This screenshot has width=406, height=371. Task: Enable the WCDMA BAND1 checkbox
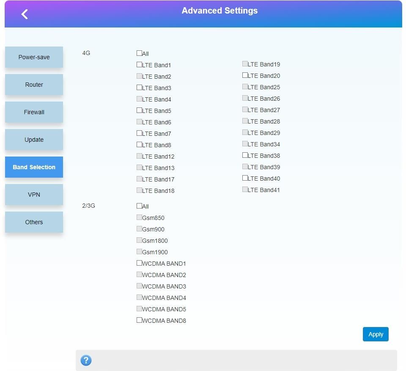pyautogui.click(x=139, y=263)
